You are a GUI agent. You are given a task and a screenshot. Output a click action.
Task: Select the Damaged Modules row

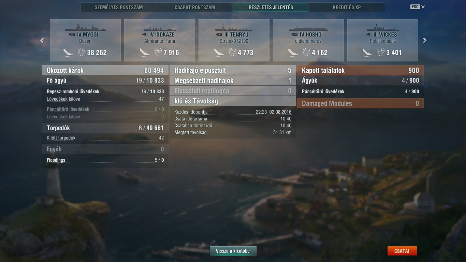[360, 103]
